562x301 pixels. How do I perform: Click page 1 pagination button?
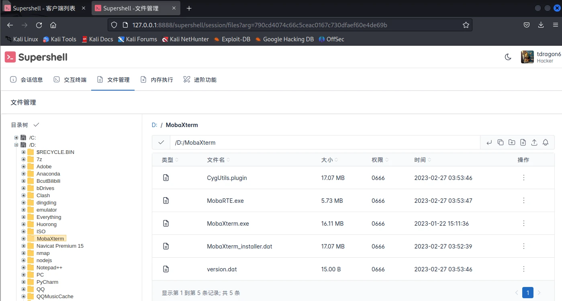[x=528, y=293]
